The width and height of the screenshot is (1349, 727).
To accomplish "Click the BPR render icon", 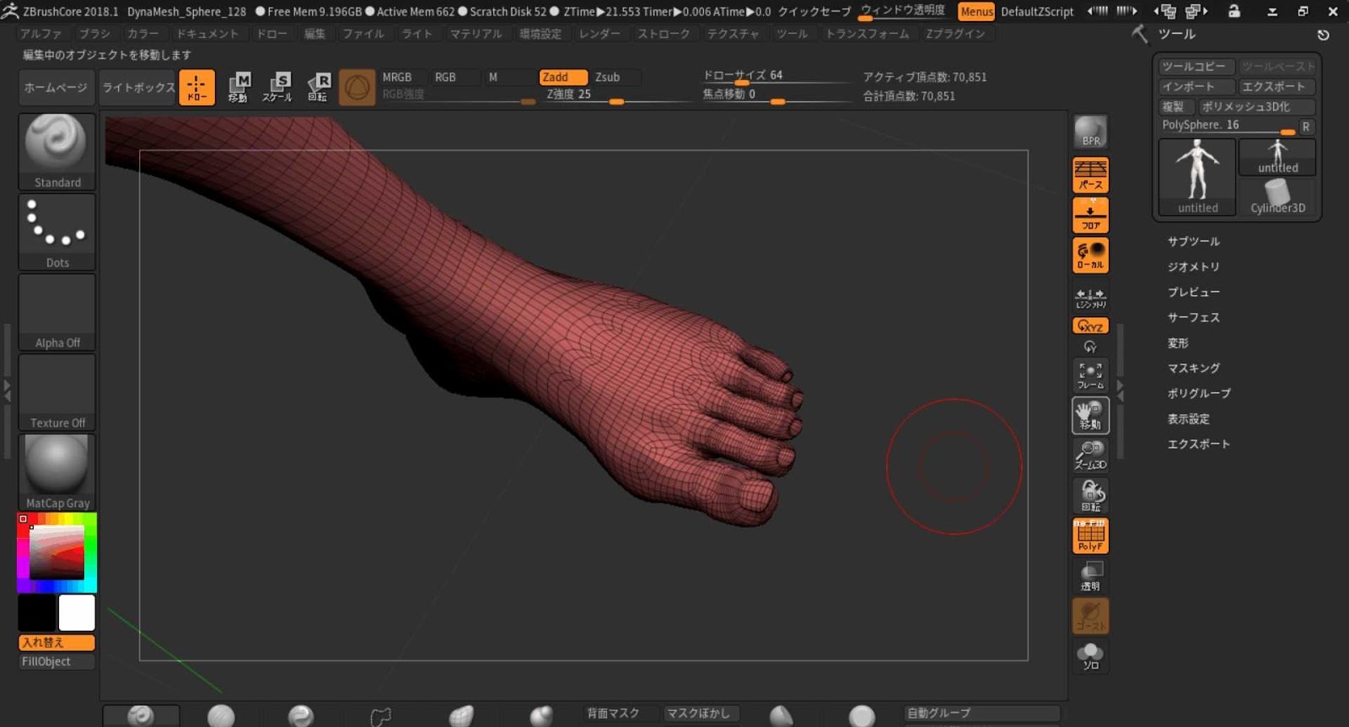I will coord(1090,132).
